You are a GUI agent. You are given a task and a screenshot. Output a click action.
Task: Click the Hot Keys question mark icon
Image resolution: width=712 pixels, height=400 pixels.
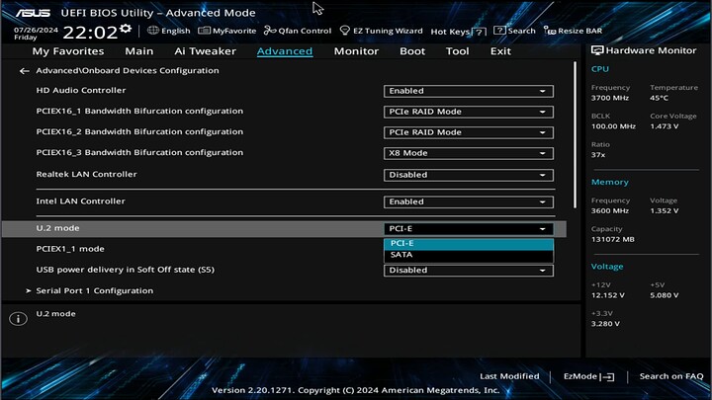[x=479, y=32]
